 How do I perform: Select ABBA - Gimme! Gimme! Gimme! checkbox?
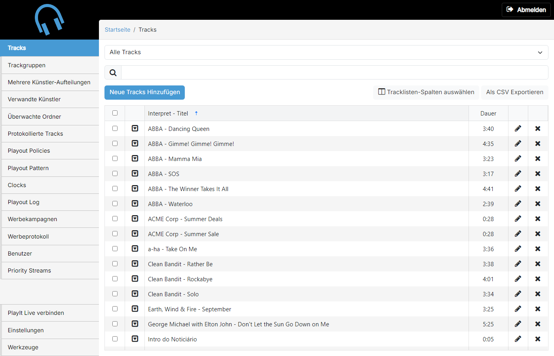[115, 143]
